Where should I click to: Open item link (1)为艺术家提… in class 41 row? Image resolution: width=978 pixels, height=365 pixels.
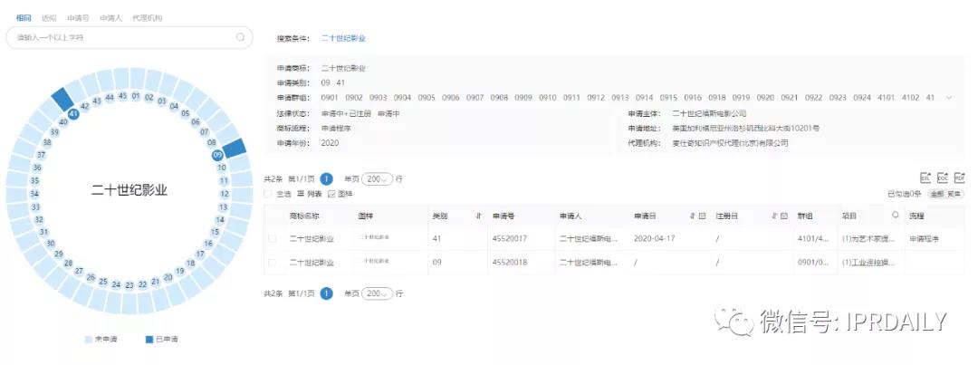coord(868,238)
